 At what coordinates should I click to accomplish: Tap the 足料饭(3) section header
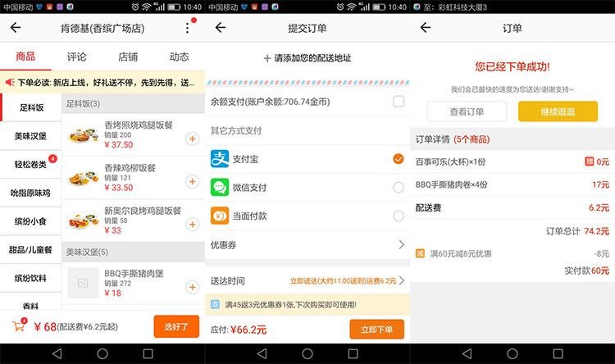[x=133, y=103]
